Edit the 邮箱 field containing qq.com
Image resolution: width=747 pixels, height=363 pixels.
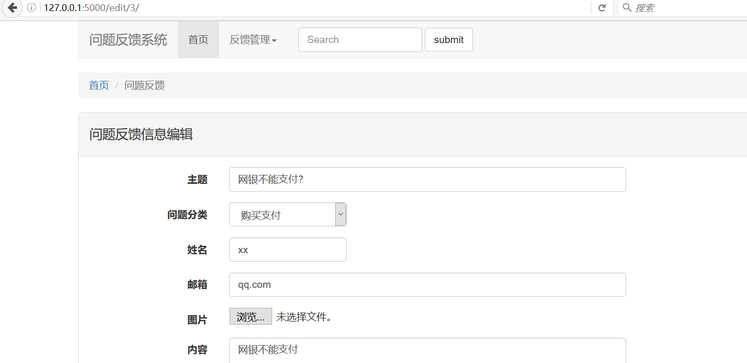pos(428,285)
